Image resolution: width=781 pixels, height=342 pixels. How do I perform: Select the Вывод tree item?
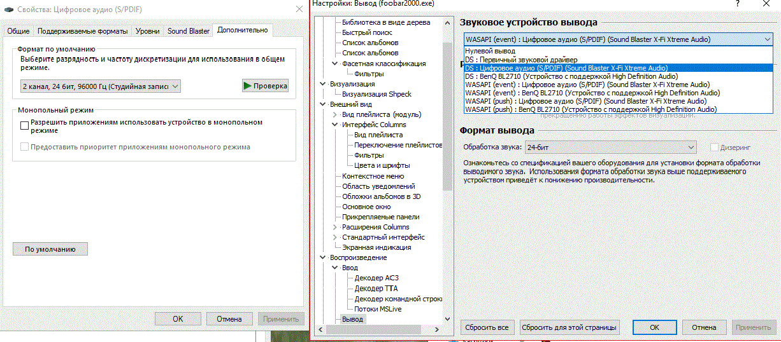pyautogui.click(x=352, y=319)
